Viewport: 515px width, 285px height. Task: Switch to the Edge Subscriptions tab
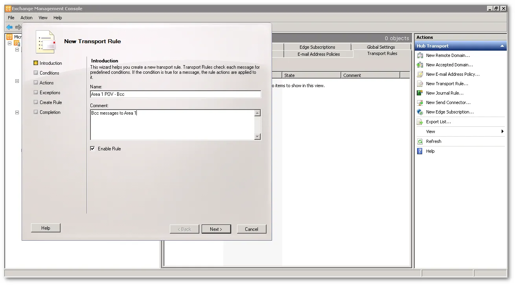click(x=317, y=47)
